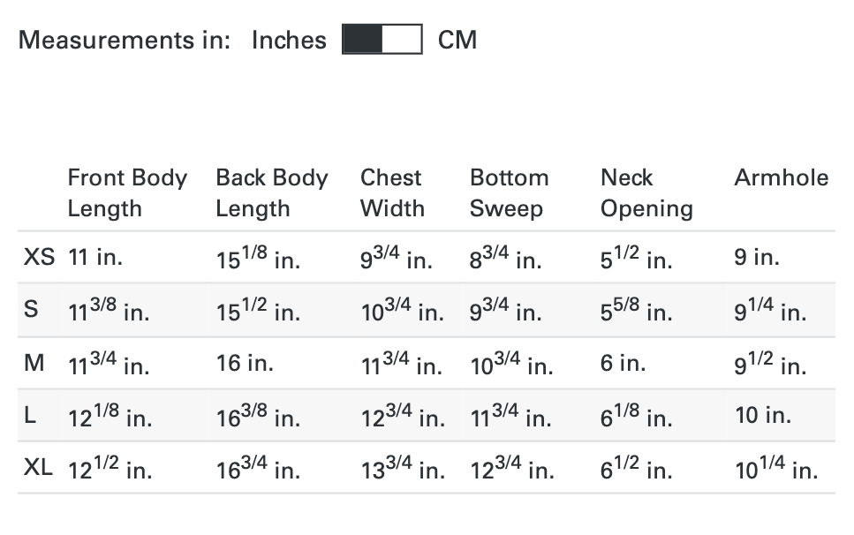The width and height of the screenshot is (854, 535).
Task: Click the Front Body Length column header
Action: pos(127,192)
